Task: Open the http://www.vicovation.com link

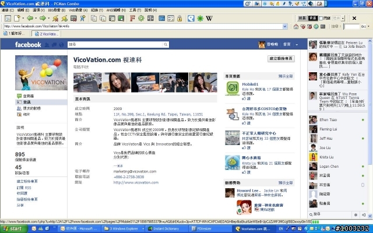Action: [x=136, y=182]
